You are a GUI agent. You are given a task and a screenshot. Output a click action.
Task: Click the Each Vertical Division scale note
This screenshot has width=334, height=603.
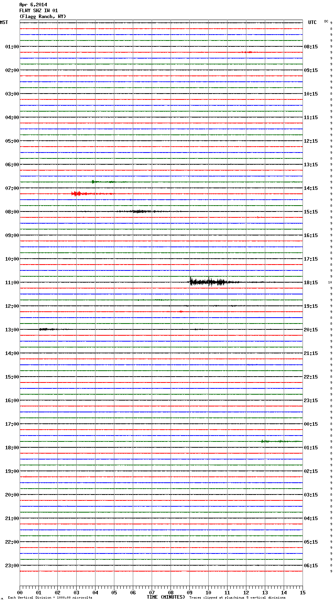[50, 598]
